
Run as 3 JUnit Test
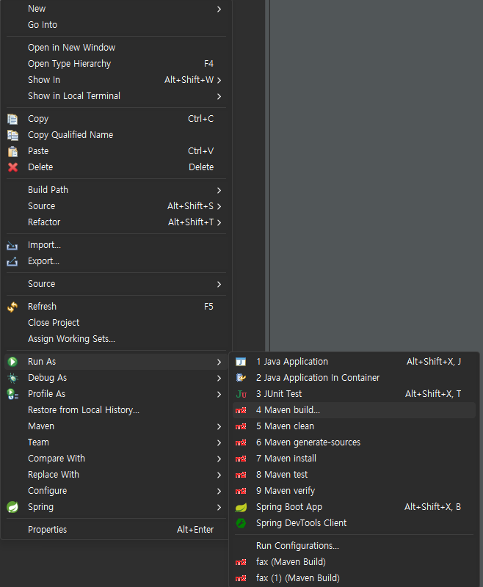[354, 394]
